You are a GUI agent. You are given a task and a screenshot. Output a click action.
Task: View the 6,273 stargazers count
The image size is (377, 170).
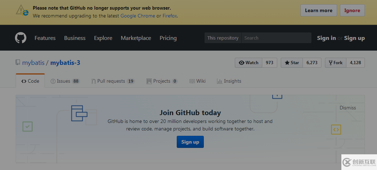(x=312, y=63)
